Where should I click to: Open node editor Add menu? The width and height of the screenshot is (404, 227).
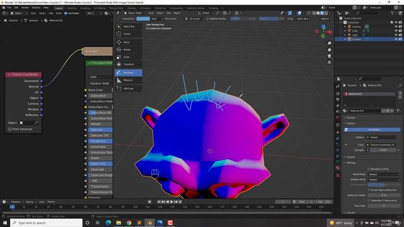click(x=50, y=13)
